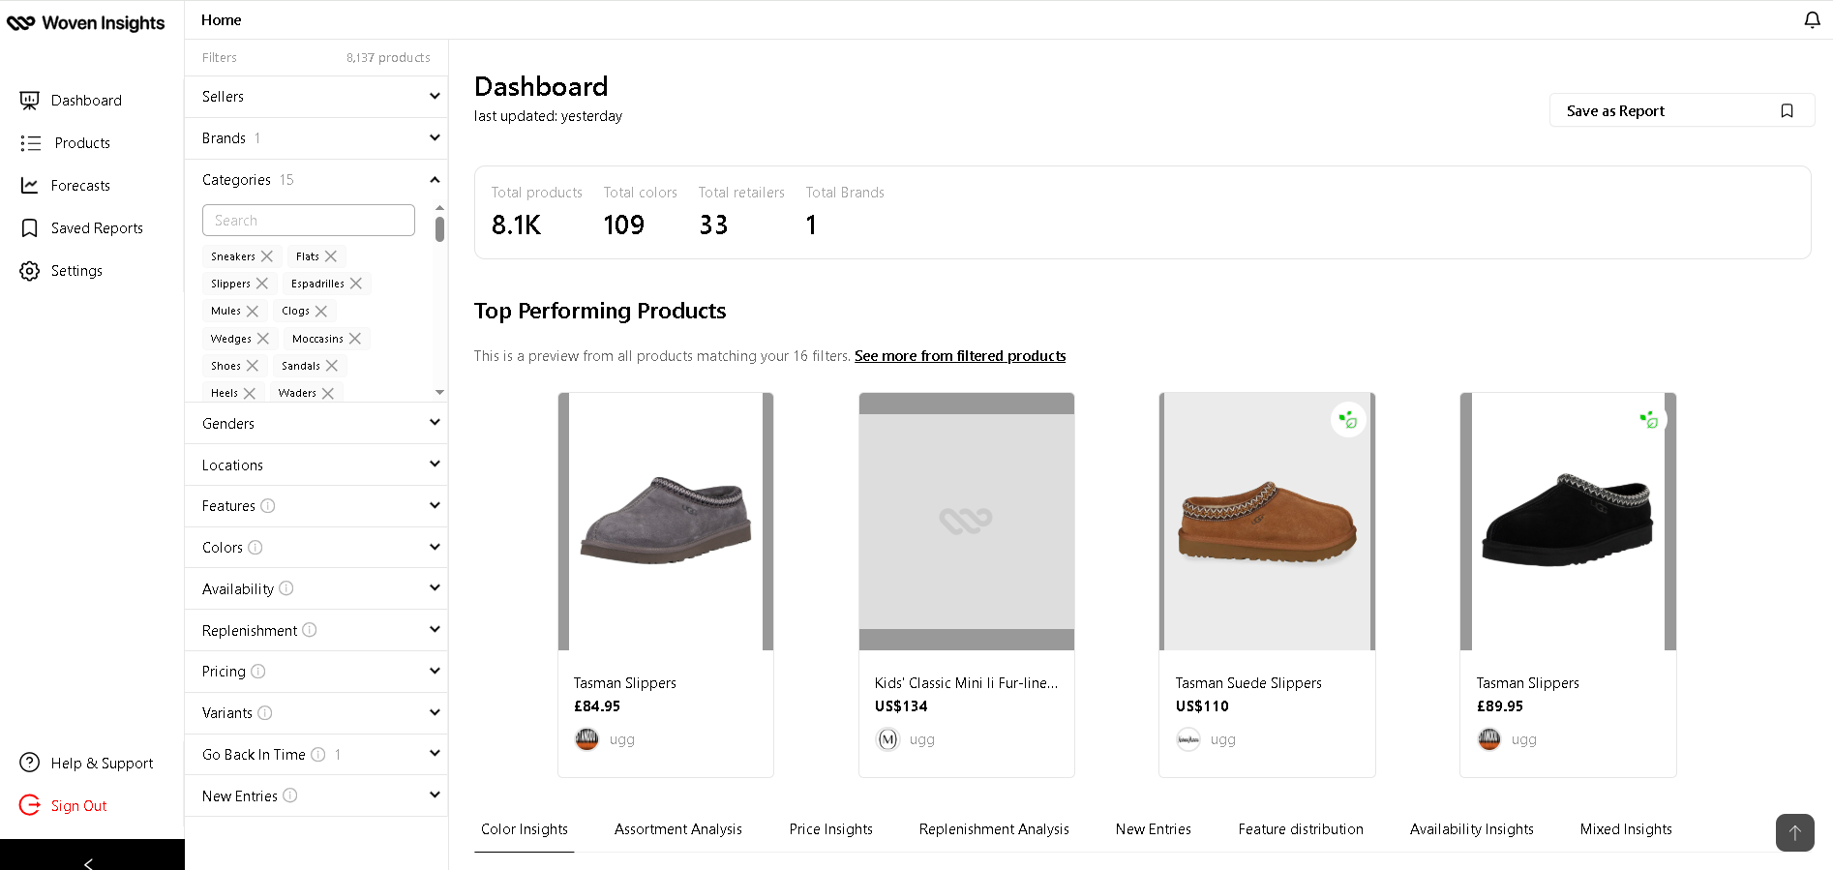
Task: Expand the Availability filter chevron
Action: [x=435, y=588]
